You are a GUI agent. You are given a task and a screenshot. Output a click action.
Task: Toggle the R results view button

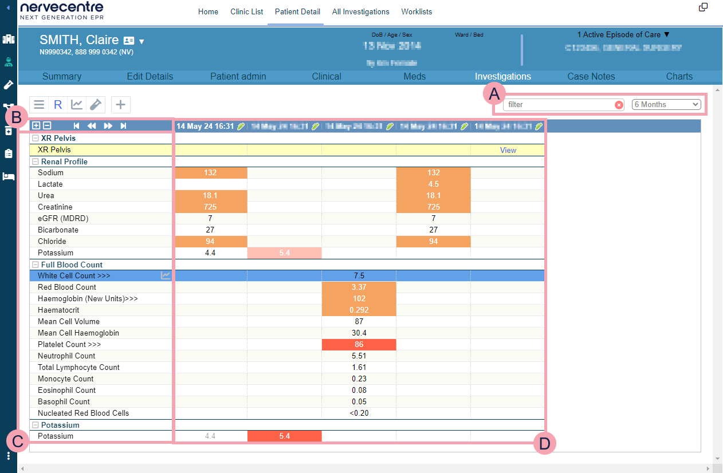coord(58,104)
